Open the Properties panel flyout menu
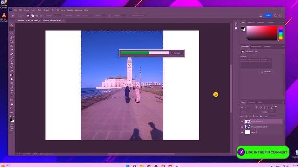 [283, 46]
